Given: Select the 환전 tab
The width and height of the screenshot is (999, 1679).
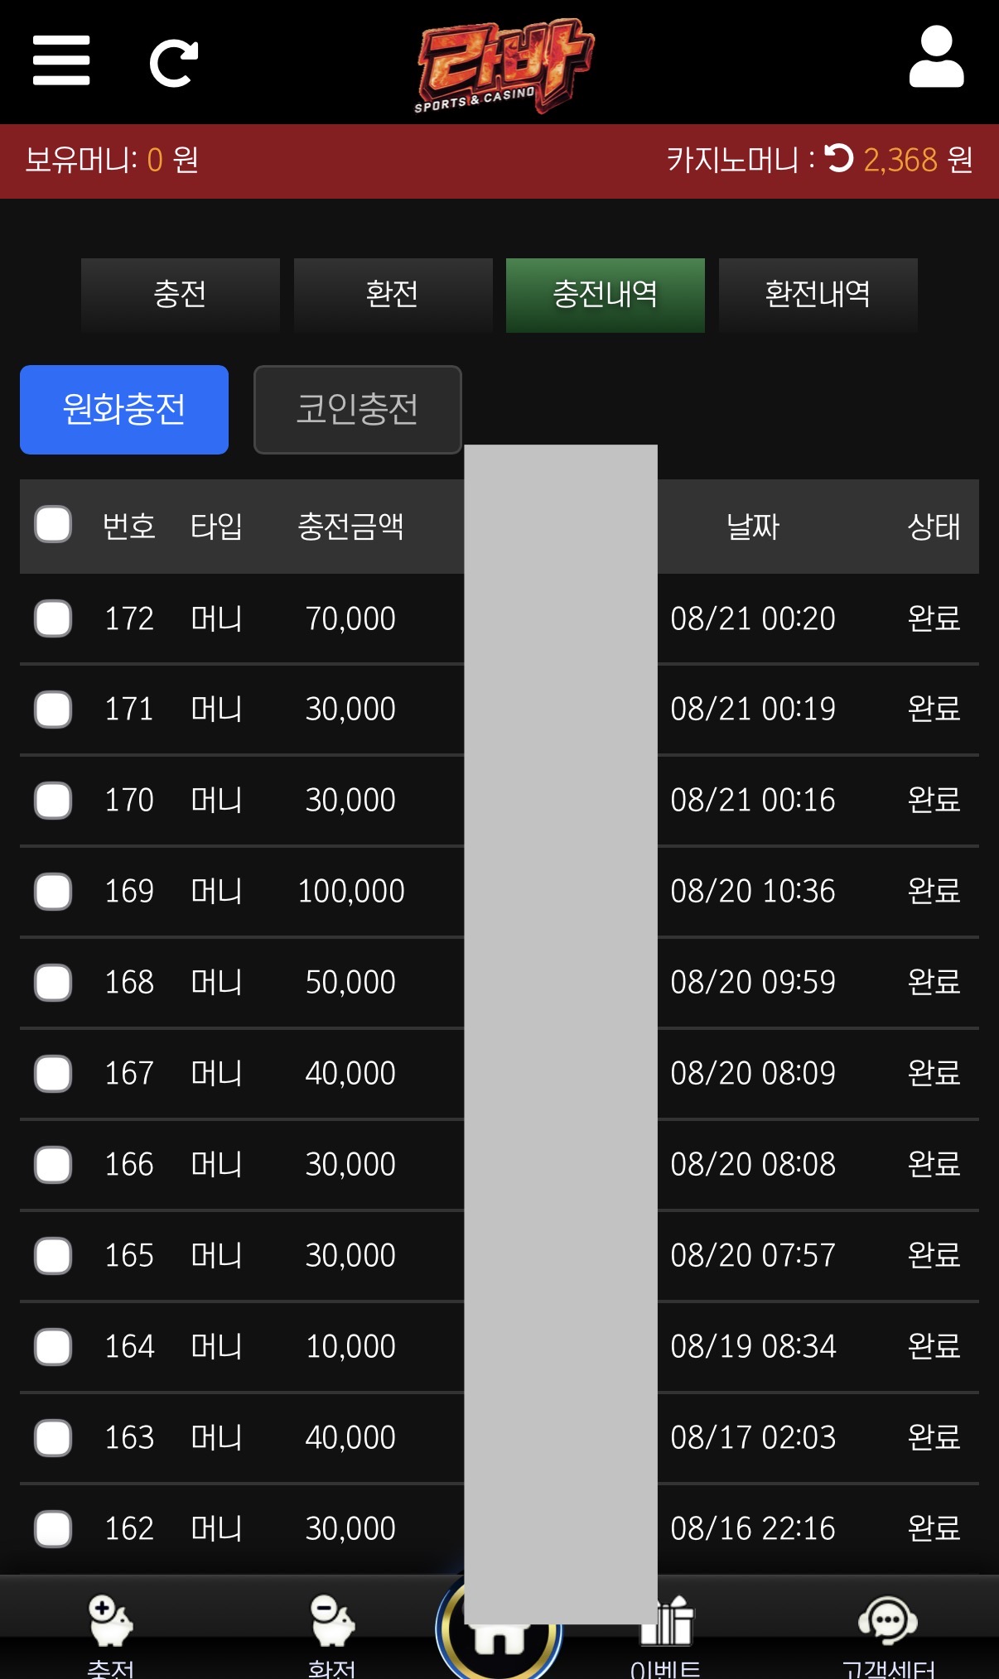Looking at the screenshot, I should click(x=393, y=295).
